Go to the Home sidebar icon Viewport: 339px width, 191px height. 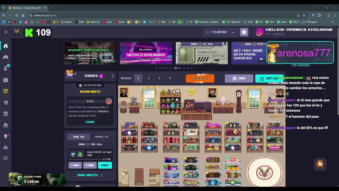6,46
